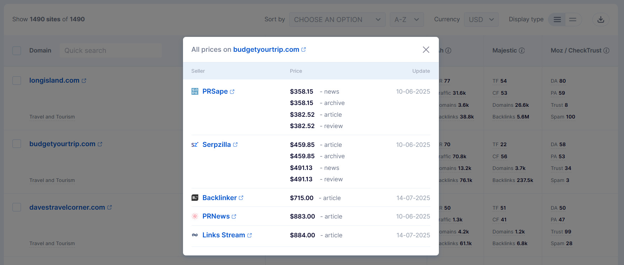Open external icon beside popup budgetyourtrip.com title
624x265 pixels.
click(x=303, y=50)
